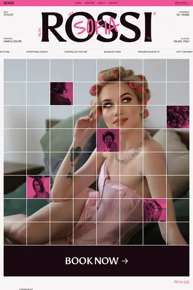Click the BALANCED FORM marquee text

113,52
